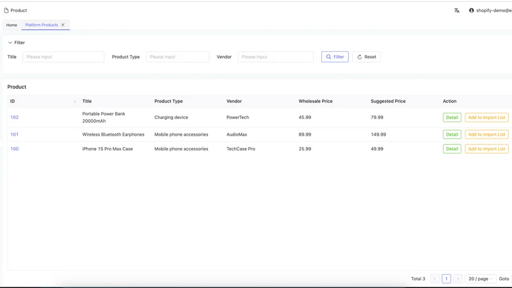Click the Product document icon in header
Image resolution: width=512 pixels, height=288 pixels.
coord(6,10)
